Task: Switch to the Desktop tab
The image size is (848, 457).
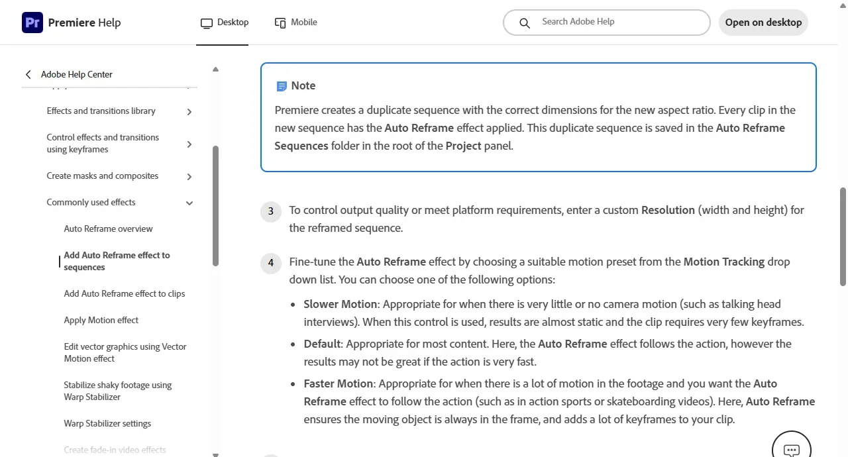Action: [225, 23]
